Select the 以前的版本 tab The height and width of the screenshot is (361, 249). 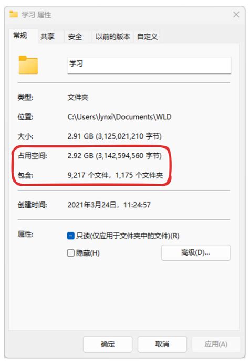(113, 37)
